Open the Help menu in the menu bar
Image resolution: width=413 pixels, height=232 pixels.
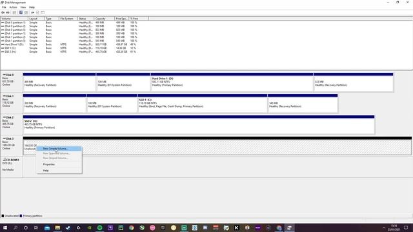(x=32, y=7)
